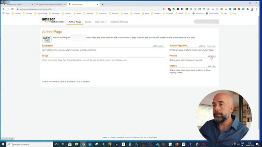Viewport: 262px width, 147px height.
Task: Click the Chrome profile avatar
Action: (x=252, y=9)
